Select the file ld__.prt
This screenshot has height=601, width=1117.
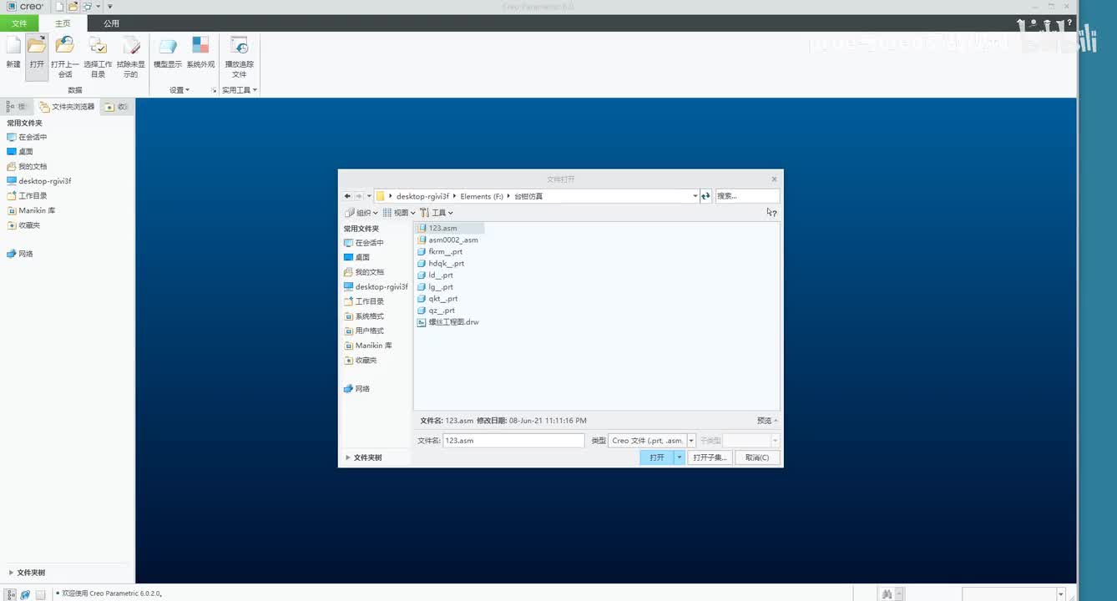(435, 275)
